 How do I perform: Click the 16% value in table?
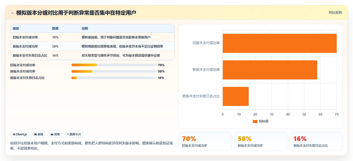click(x=55, y=56)
